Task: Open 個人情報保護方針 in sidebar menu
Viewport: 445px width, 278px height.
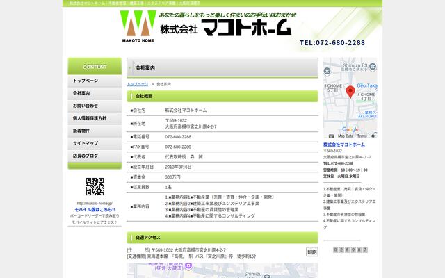Action: 95,118
